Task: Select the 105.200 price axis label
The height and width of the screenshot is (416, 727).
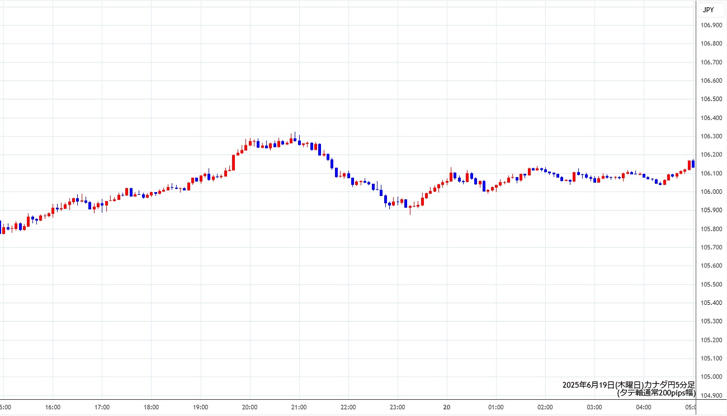Action: click(x=711, y=340)
